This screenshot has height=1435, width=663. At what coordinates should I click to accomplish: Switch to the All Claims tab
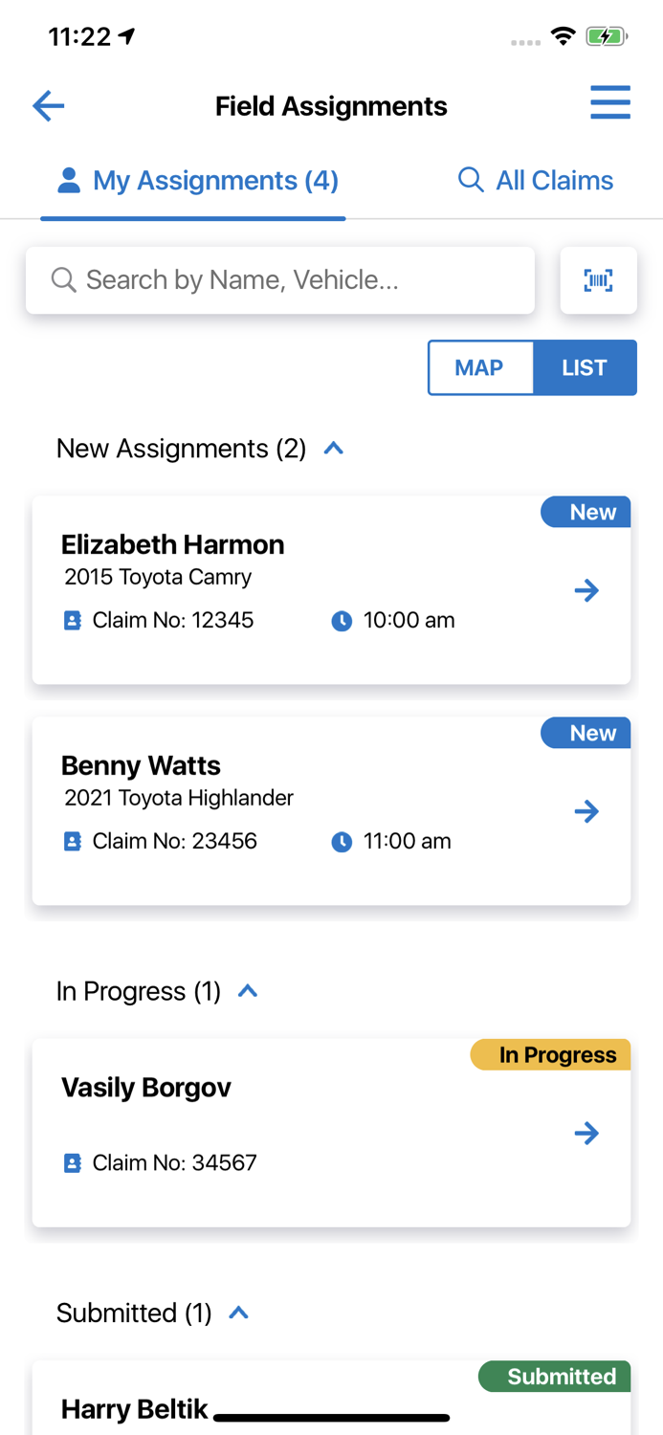point(553,180)
